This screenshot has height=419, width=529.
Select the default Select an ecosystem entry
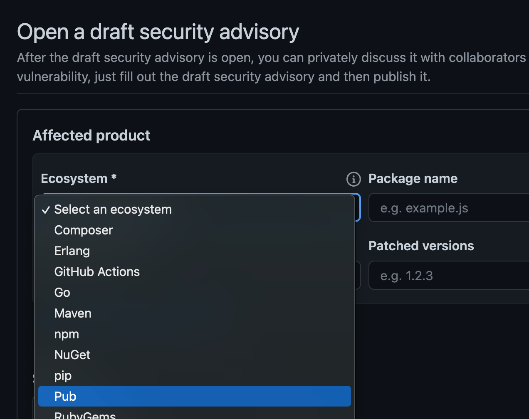click(x=113, y=209)
